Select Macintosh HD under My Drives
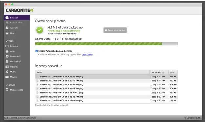The height and width of the screenshot is (122, 206). 17,90
